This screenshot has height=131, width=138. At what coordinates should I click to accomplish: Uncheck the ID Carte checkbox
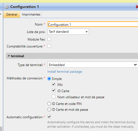coord(53,90)
